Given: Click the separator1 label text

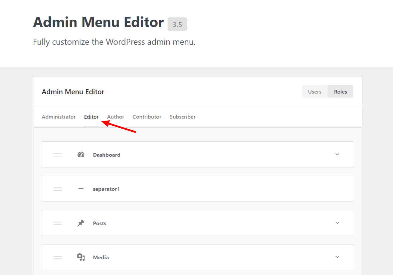Looking at the screenshot, I should [x=106, y=189].
